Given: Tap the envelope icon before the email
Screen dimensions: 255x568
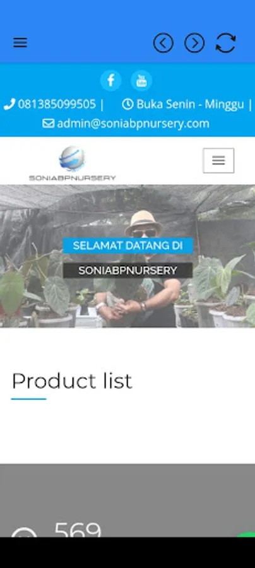Looking at the screenshot, I should pos(48,124).
